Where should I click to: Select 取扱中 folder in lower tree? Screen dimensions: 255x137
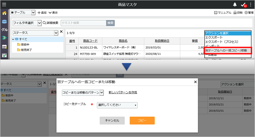[x=8, y=96]
